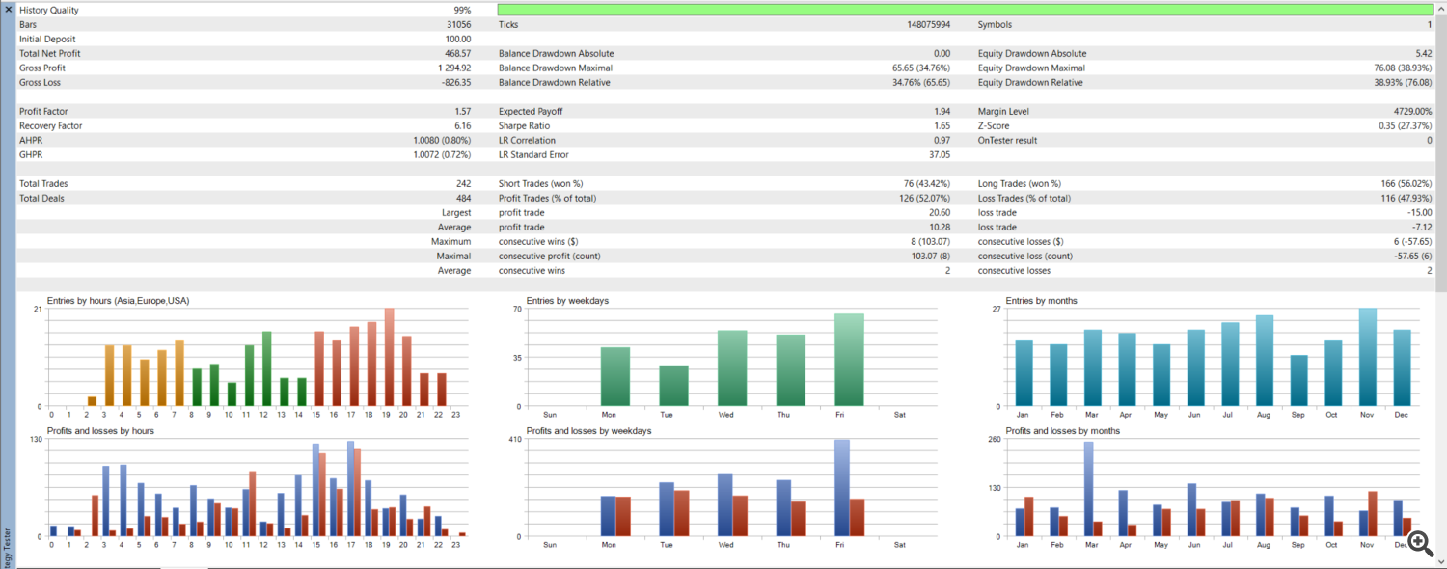Click the tallest blue March profit bar
Screen dimensions: 1447x569
(x=1088, y=489)
